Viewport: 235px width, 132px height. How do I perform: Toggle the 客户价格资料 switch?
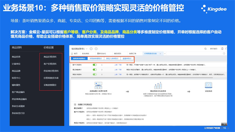point(95,65)
